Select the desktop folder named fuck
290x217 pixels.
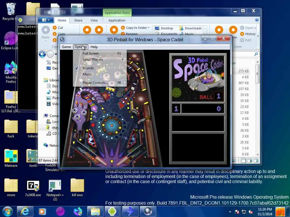point(11,129)
